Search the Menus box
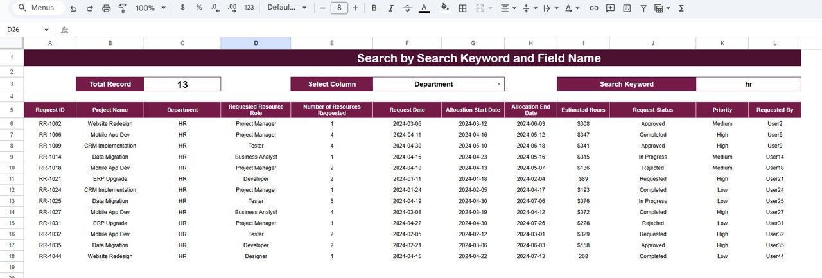 (39, 8)
